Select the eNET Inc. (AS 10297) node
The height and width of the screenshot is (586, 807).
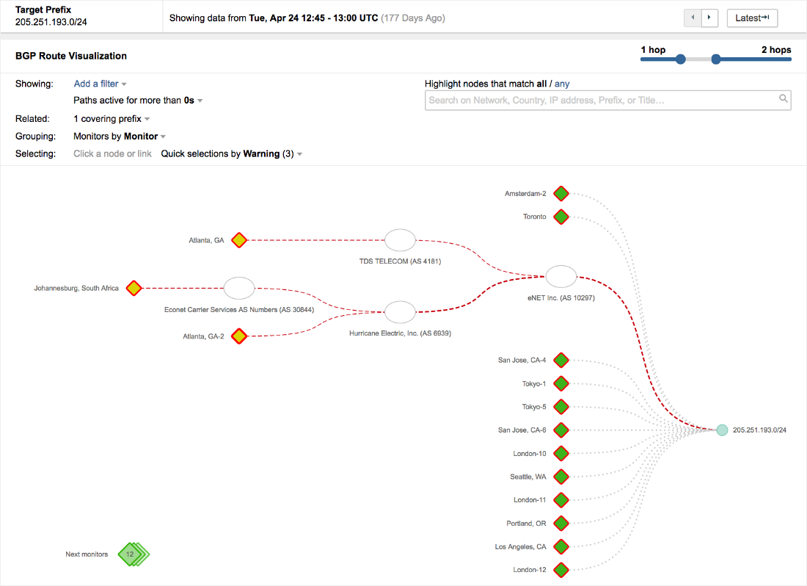click(561, 276)
